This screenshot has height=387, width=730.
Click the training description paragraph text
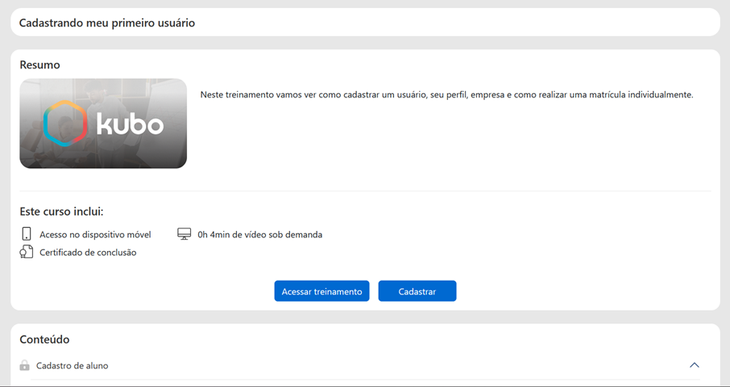tap(446, 95)
